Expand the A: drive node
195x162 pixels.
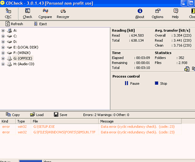point(3,31)
